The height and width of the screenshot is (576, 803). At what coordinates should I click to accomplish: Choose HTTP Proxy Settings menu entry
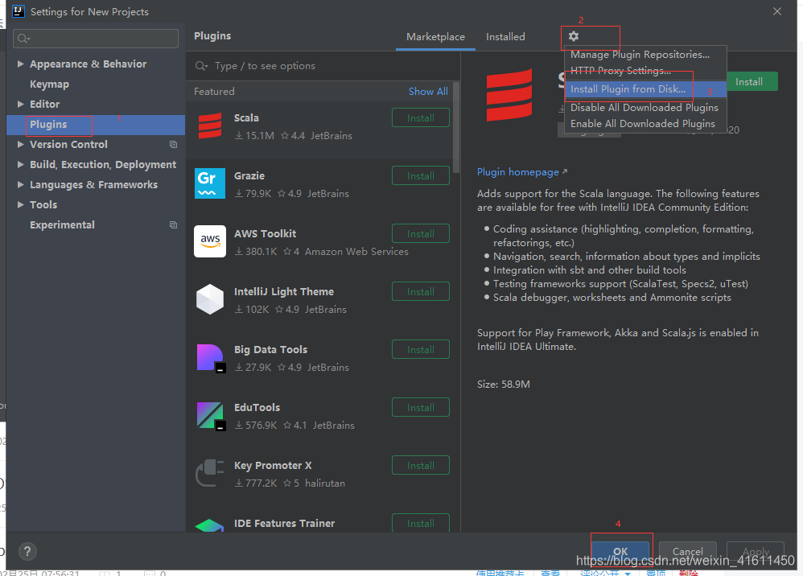coord(645,71)
